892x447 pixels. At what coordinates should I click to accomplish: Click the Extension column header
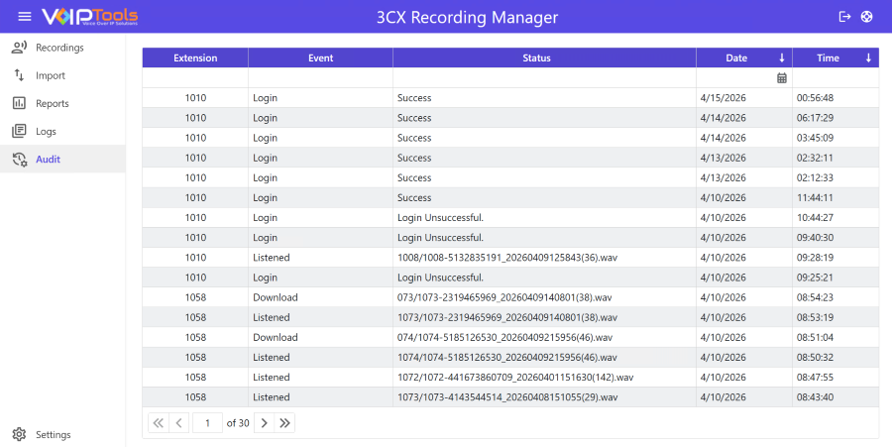click(195, 58)
